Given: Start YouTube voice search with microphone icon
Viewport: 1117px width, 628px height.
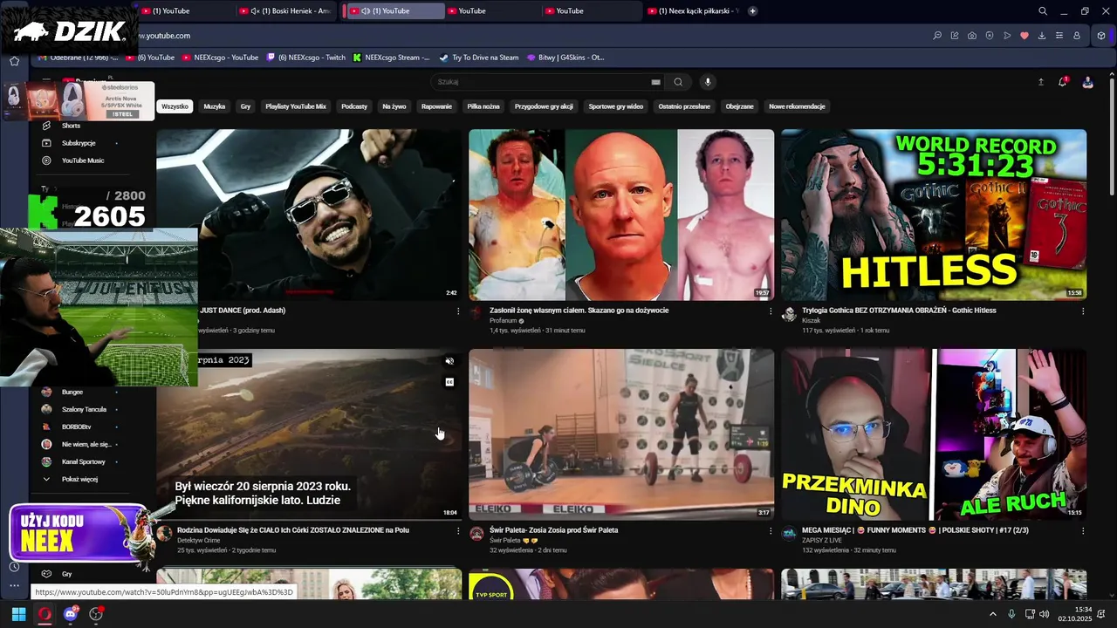Looking at the screenshot, I should point(708,82).
